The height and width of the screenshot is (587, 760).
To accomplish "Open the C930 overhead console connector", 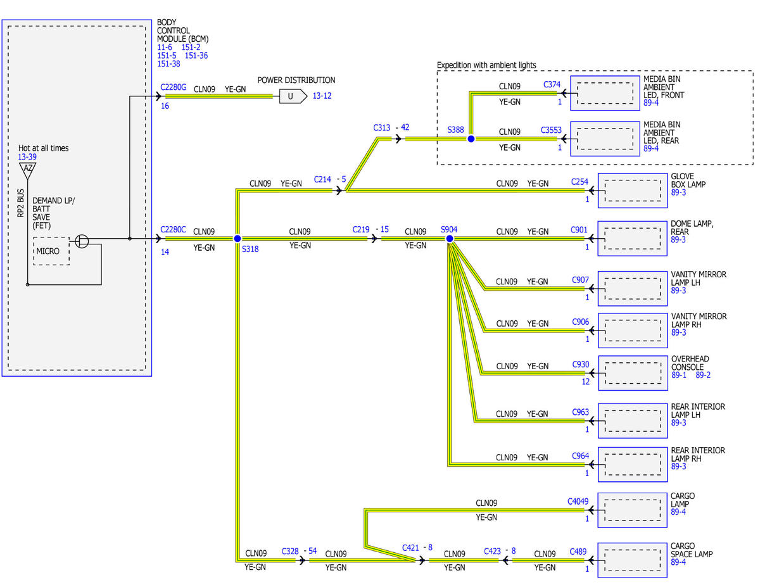I will [x=581, y=364].
